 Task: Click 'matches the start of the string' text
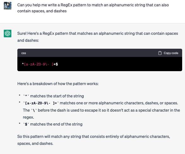pyautogui.click(x=57, y=96)
